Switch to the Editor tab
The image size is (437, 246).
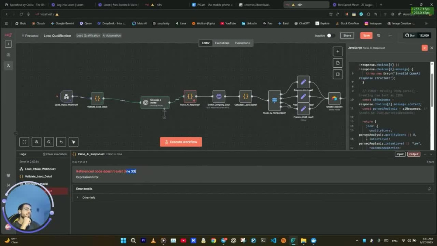[x=206, y=43]
